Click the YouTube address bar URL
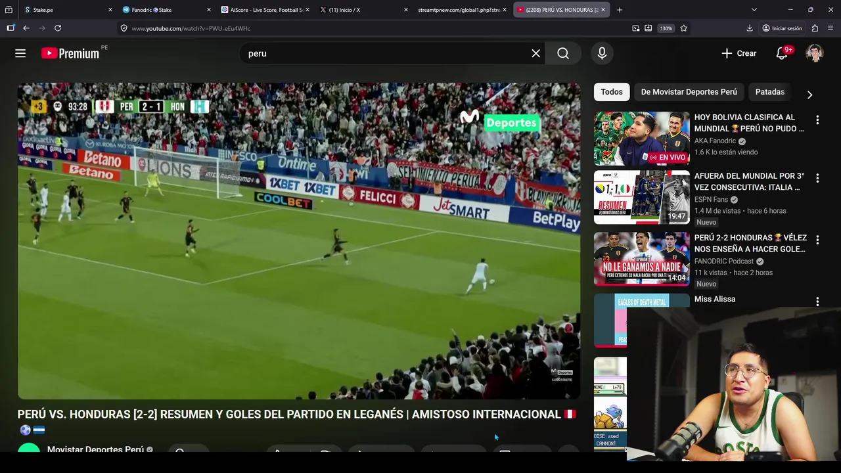This screenshot has width=841, height=473. point(191,28)
